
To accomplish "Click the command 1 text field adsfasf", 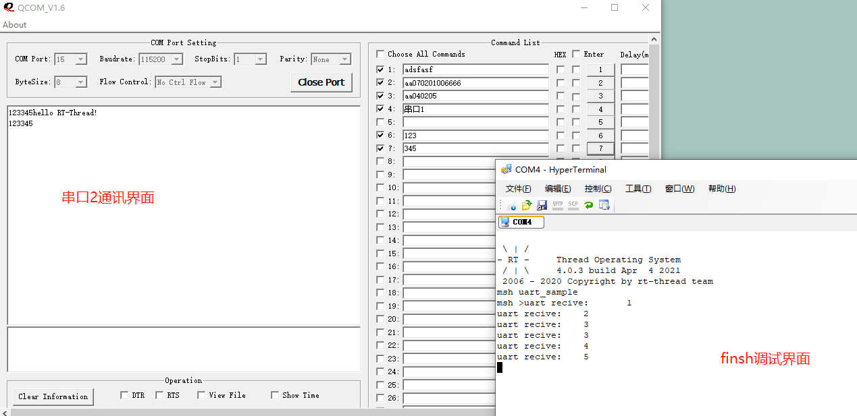I will pos(475,69).
